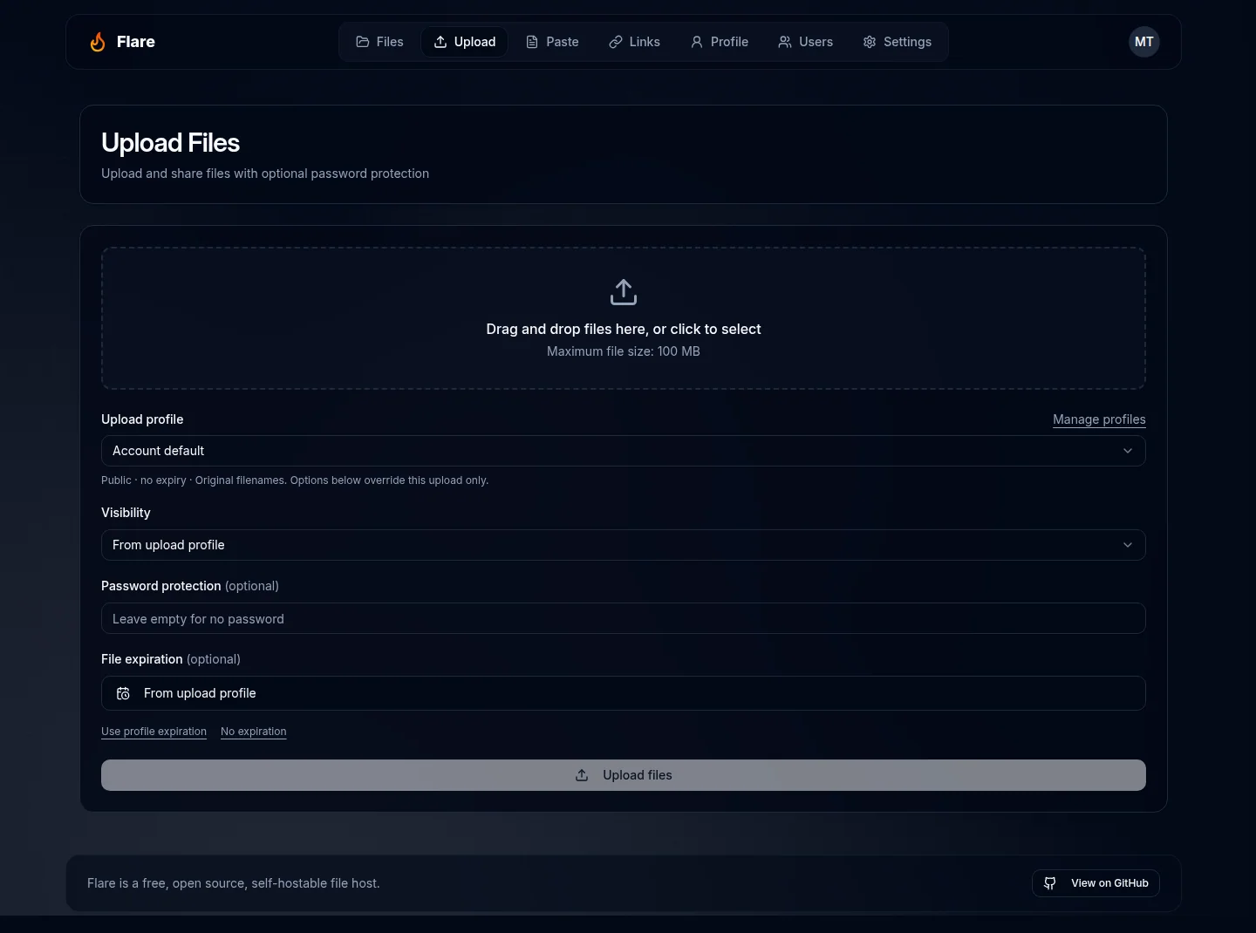
Task: Click the gear icon beside Settings
Action: coord(870,42)
